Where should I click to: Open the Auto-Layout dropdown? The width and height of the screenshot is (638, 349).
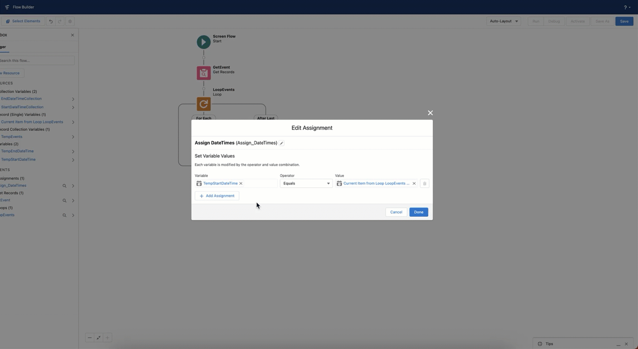click(x=503, y=21)
